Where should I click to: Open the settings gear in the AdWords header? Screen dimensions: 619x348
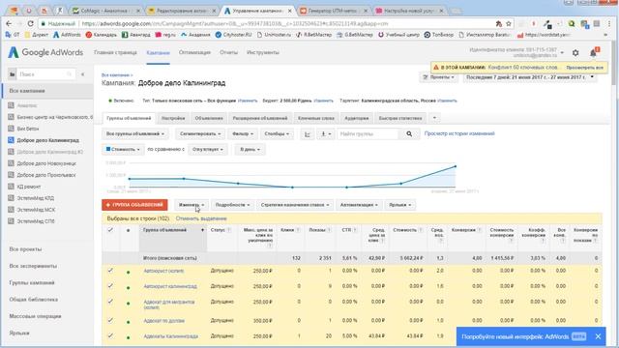[x=575, y=52]
